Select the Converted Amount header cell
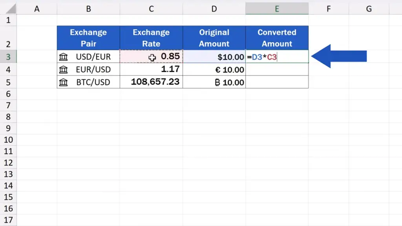This screenshot has width=402, height=226. [277, 38]
